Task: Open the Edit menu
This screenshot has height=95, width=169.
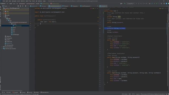Action: tap(7, 1)
